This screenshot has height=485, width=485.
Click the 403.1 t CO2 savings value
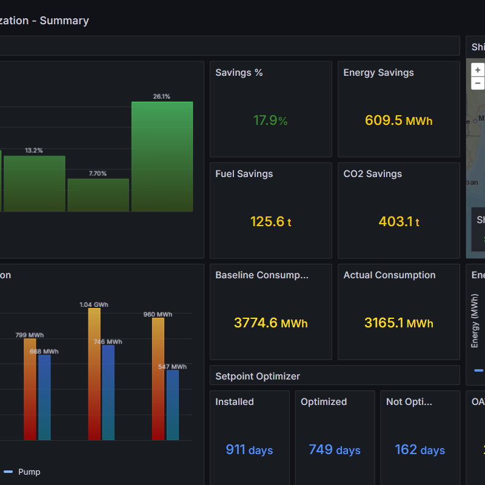[x=398, y=222]
